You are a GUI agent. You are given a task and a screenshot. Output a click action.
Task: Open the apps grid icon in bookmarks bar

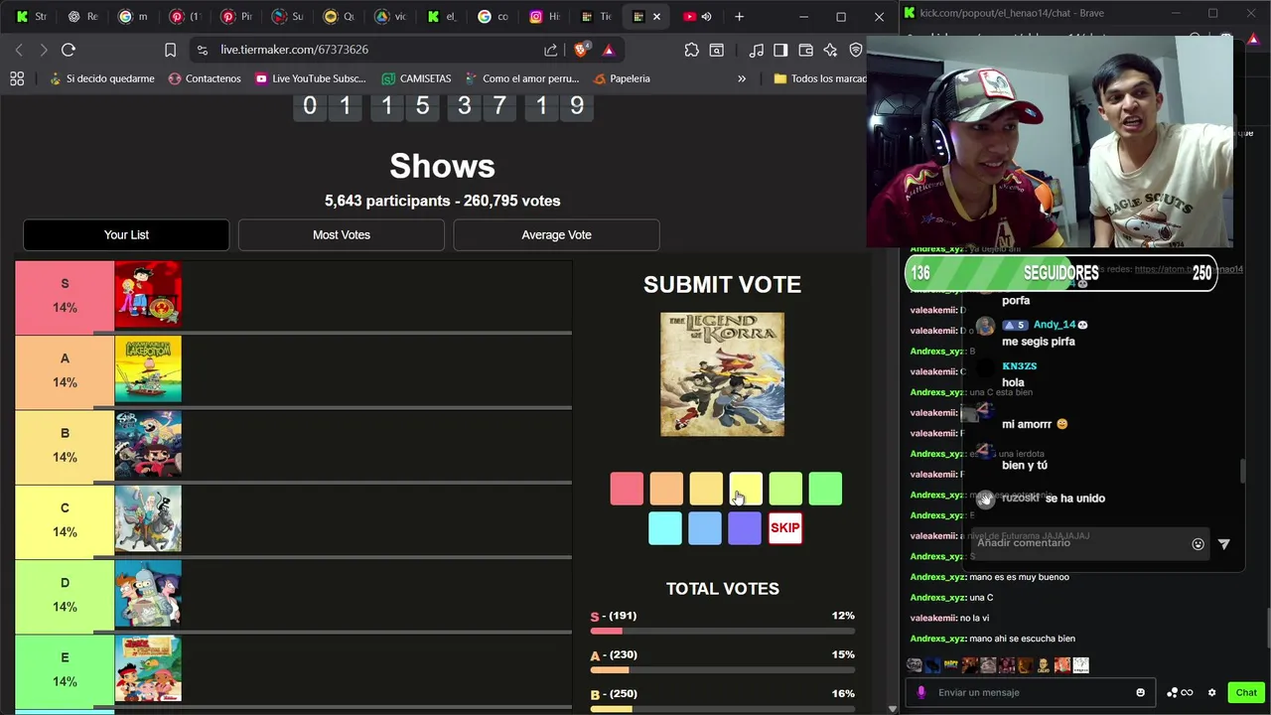[17, 78]
